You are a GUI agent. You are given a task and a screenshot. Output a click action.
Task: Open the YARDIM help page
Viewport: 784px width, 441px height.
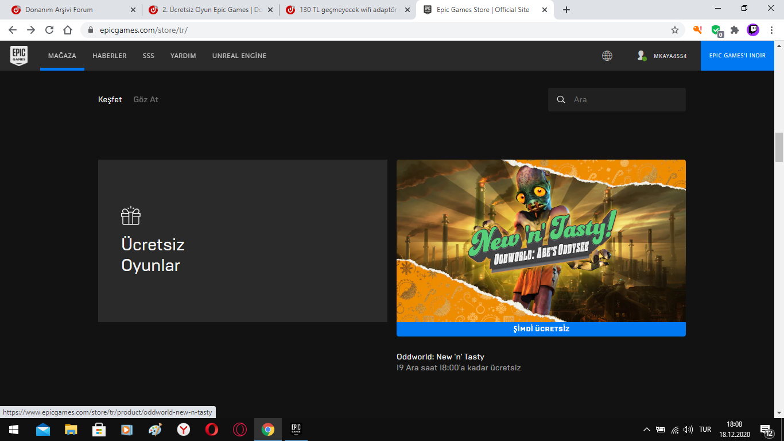(183, 56)
